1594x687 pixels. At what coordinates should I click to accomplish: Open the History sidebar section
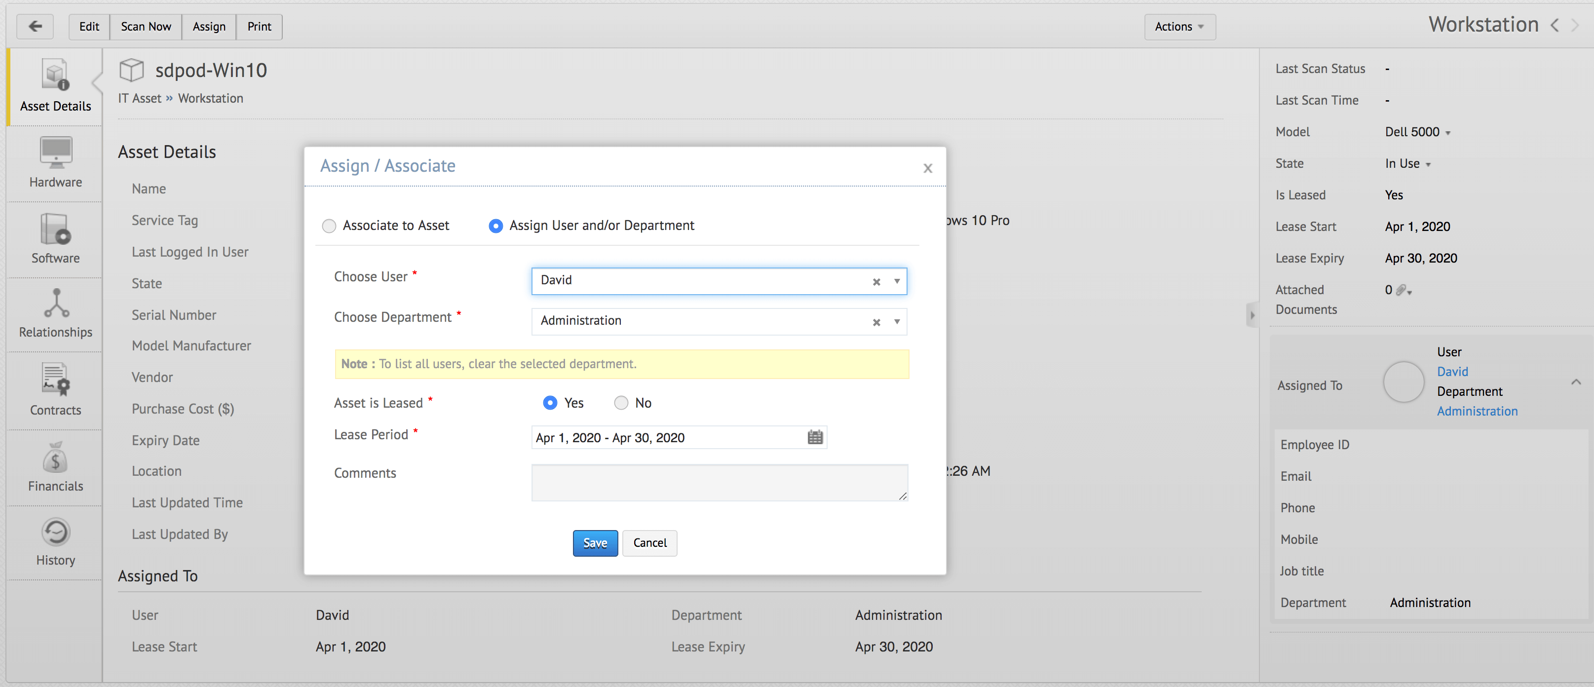tap(56, 542)
